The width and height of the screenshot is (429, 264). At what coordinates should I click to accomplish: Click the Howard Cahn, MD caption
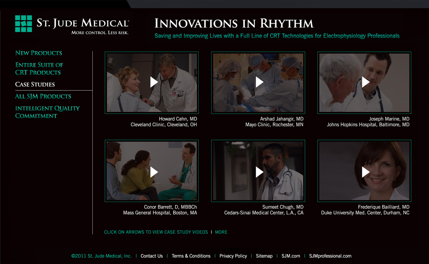point(178,119)
